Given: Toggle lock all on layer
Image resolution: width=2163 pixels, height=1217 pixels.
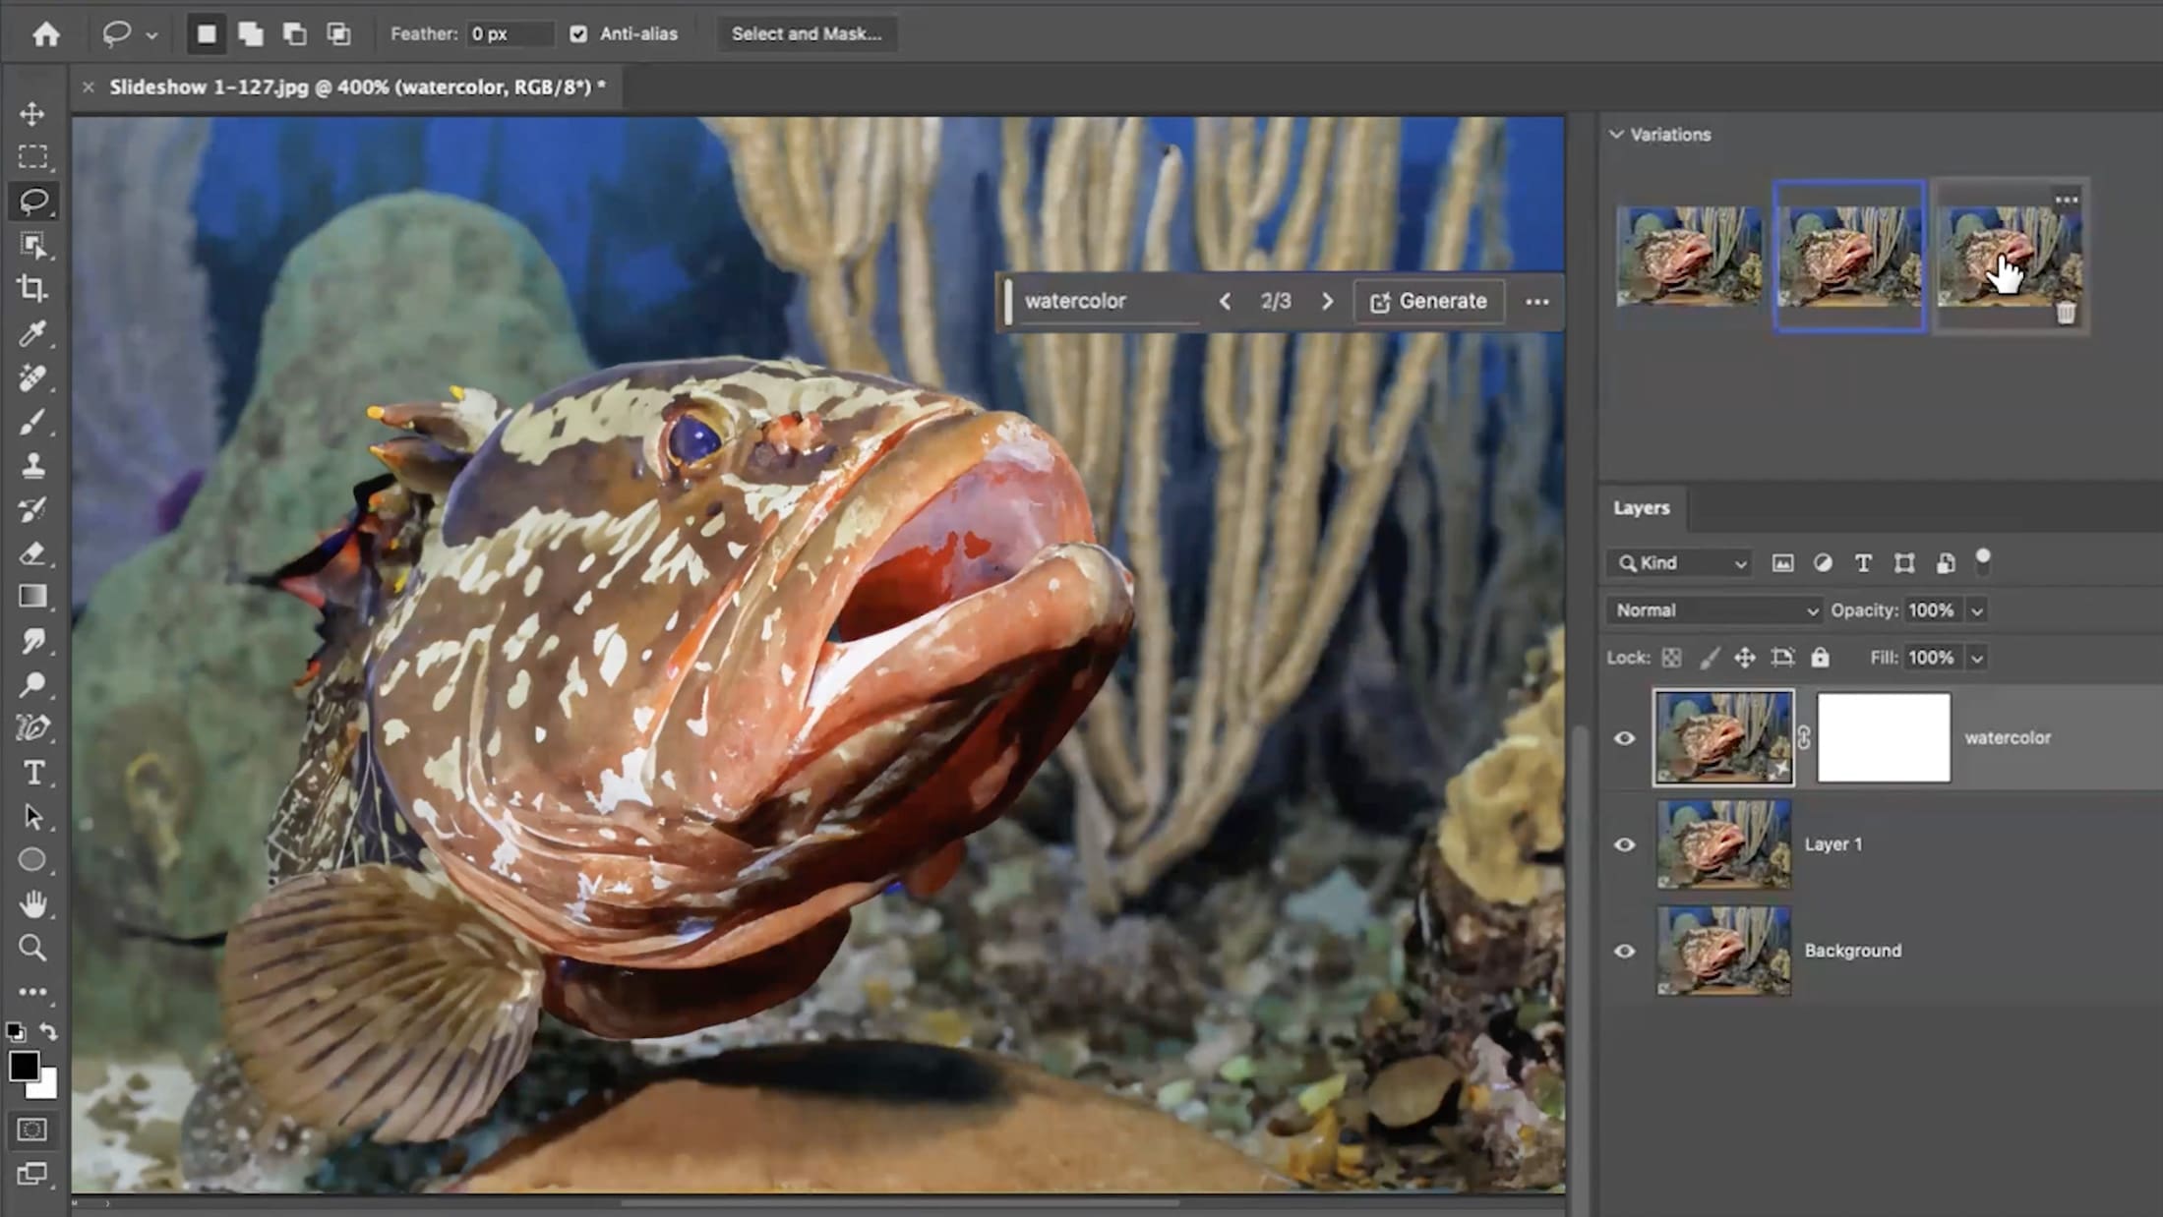Looking at the screenshot, I should (x=1821, y=658).
